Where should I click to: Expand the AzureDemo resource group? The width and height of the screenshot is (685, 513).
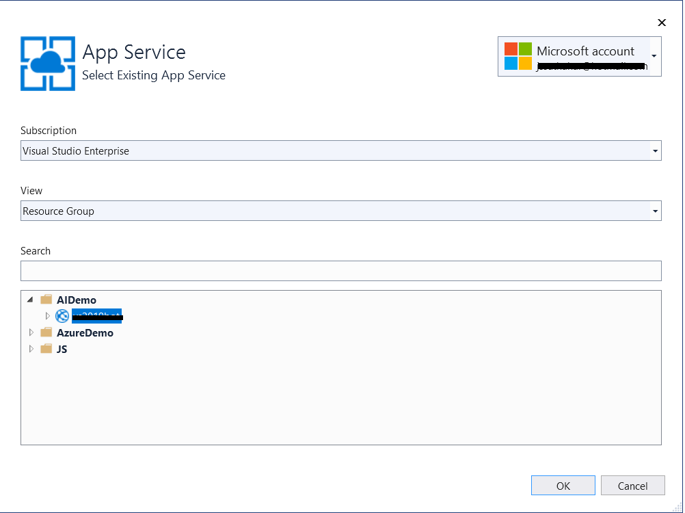coord(30,333)
